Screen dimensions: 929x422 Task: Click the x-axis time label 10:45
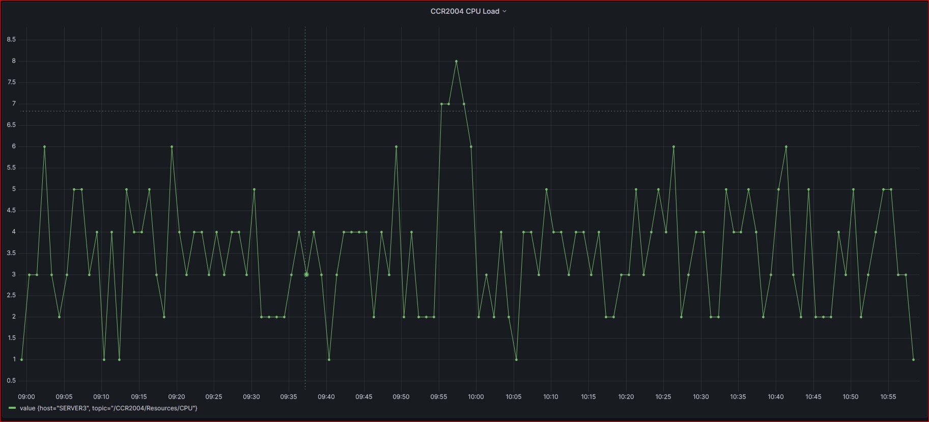[x=813, y=397]
